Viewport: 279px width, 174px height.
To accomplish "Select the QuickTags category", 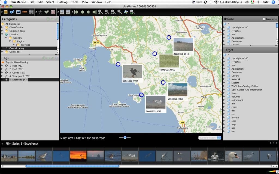I will (x=15, y=52).
